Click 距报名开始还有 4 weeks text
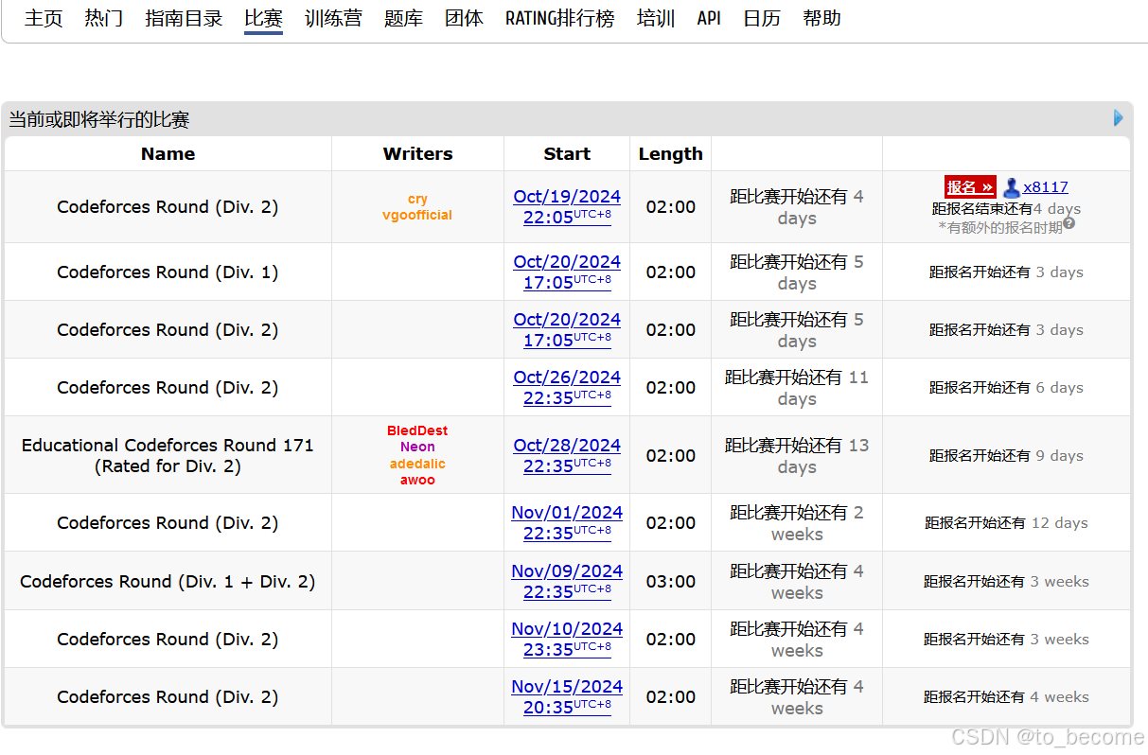This screenshot has width=1148, height=755. (1006, 696)
